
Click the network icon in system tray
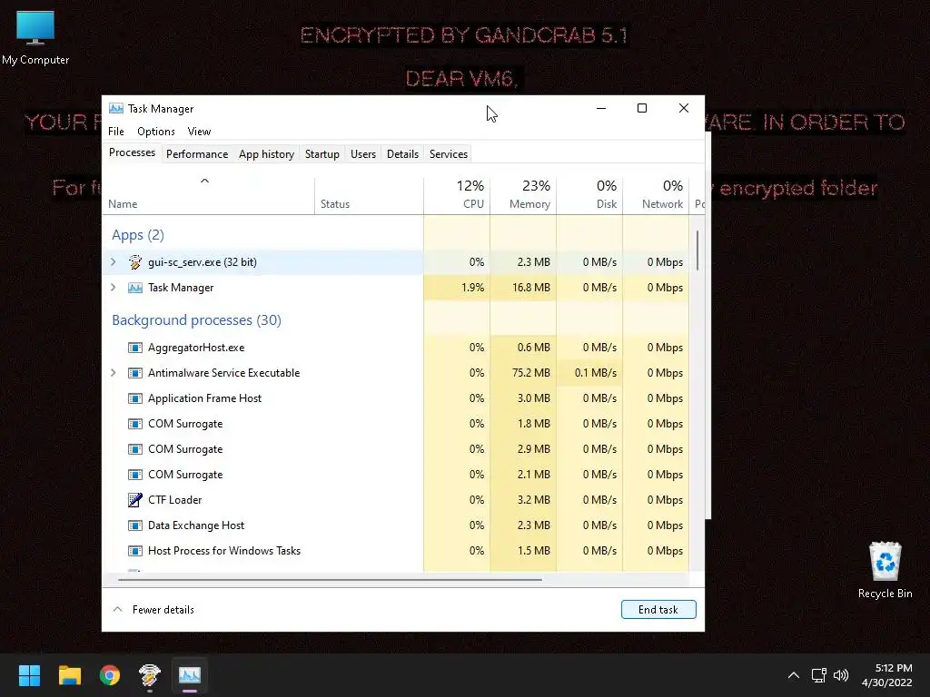coord(819,675)
